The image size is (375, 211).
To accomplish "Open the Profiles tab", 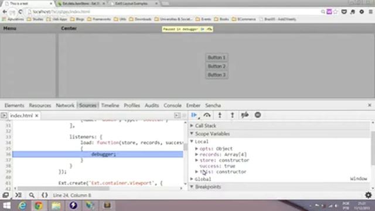I will point(132,105).
